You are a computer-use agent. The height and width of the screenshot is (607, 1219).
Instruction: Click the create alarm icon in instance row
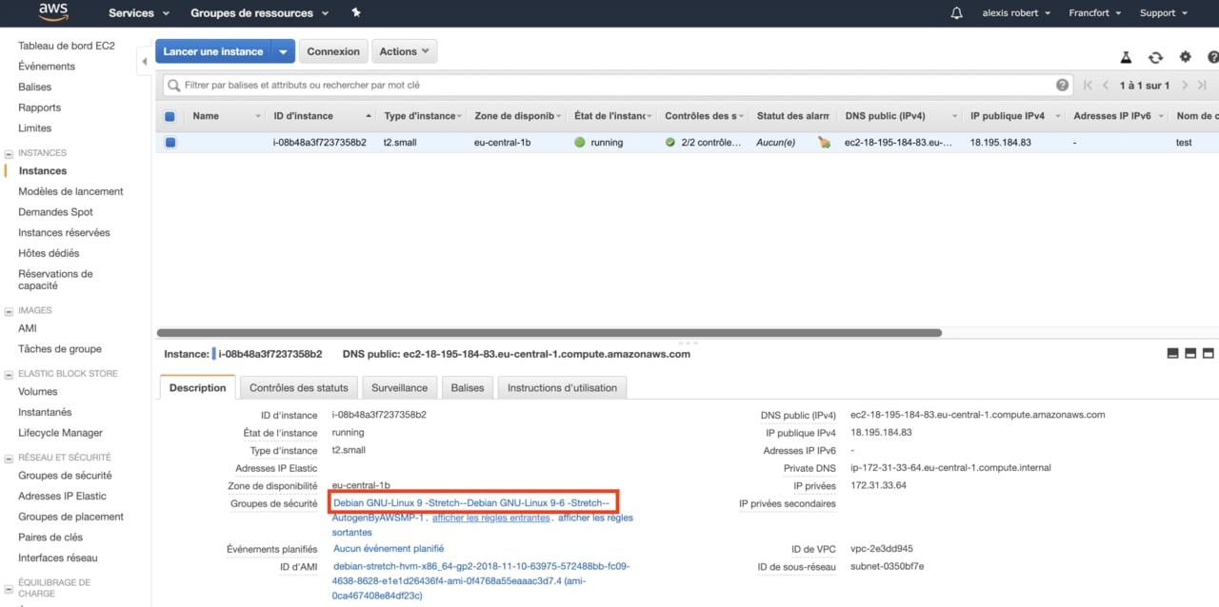coord(824,143)
